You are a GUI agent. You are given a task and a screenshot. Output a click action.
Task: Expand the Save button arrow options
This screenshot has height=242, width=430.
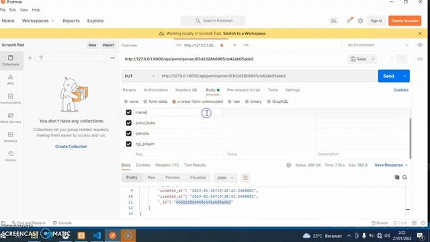[x=373, y=59]
